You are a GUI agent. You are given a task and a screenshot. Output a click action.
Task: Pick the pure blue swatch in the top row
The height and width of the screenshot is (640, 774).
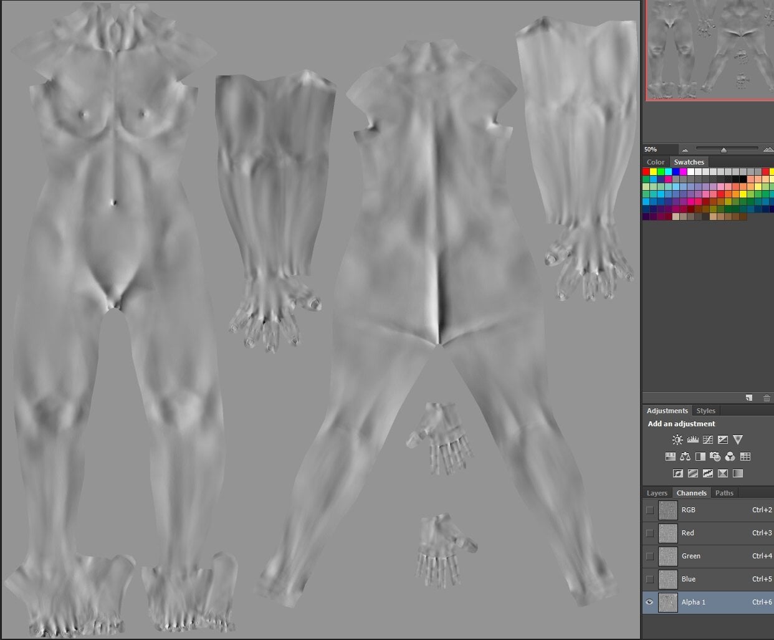676,171
